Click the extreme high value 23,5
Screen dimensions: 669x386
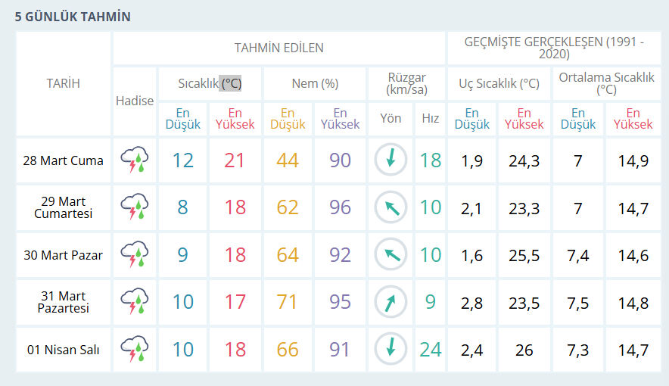(x=524, y=304)
